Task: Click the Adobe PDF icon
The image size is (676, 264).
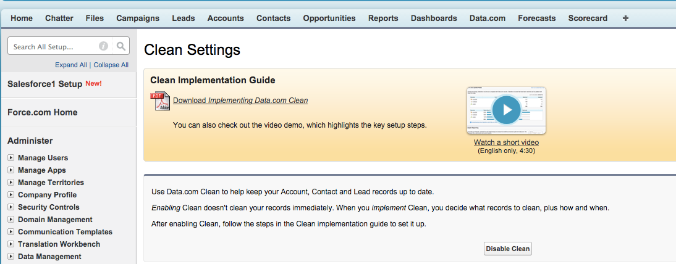Action: point(159,101)
